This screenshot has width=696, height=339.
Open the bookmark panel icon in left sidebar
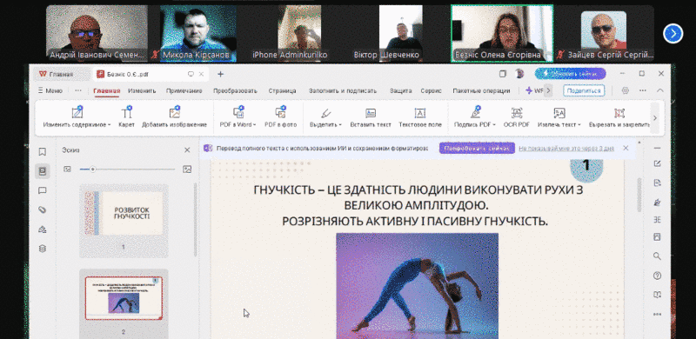point(42,152)
